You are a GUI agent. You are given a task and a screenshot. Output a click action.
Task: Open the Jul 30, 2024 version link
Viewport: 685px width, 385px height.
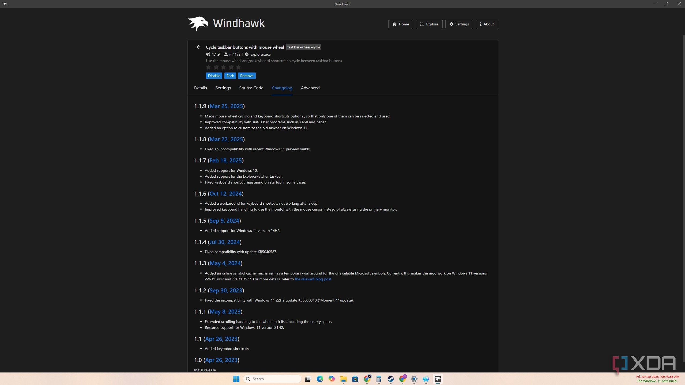225,242
